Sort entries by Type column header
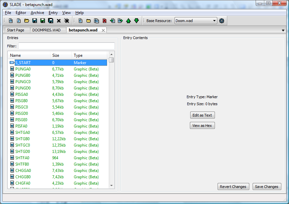Image resolution: width=289 pixels, height=204 pixels. [89, 55]
